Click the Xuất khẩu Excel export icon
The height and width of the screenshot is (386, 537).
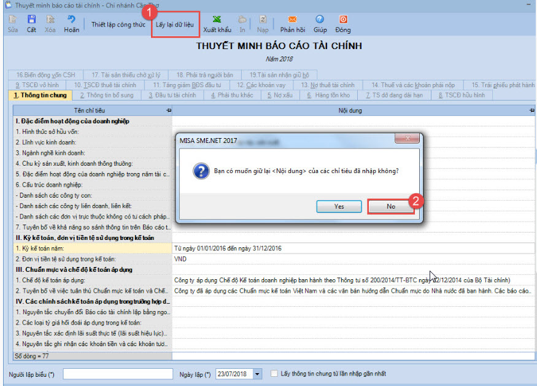click(217, 19)
